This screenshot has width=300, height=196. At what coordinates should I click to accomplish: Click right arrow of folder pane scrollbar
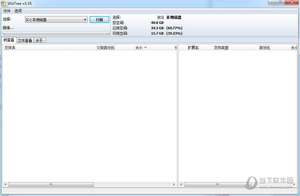(174, 184)
